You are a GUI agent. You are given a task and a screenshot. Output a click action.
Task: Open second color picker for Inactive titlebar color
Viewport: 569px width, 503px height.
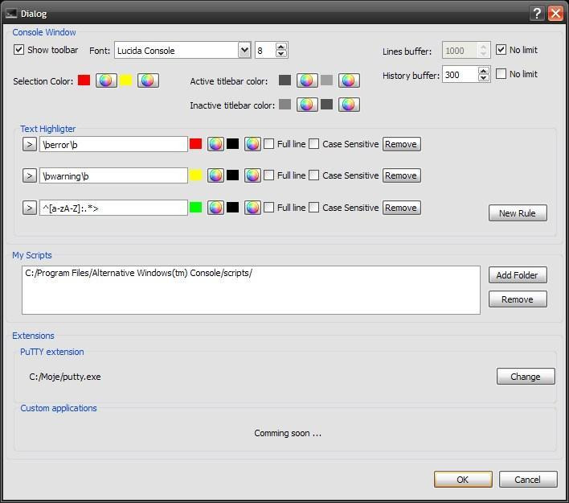(x=349, y=105)
